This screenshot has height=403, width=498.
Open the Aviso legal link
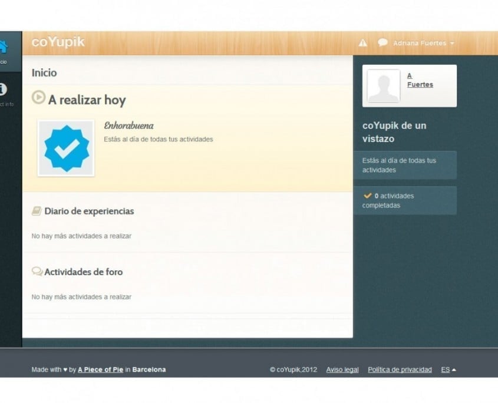pos(342,369)
